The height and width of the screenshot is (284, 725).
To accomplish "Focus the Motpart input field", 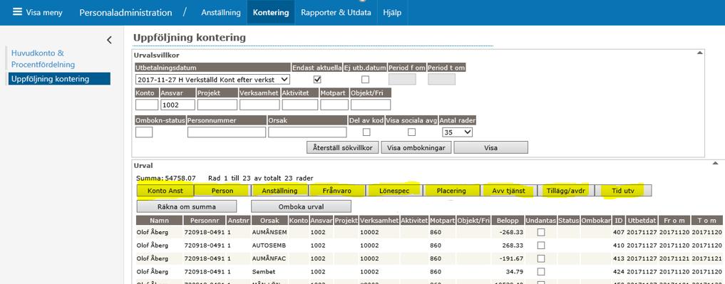I will [334, 105].
